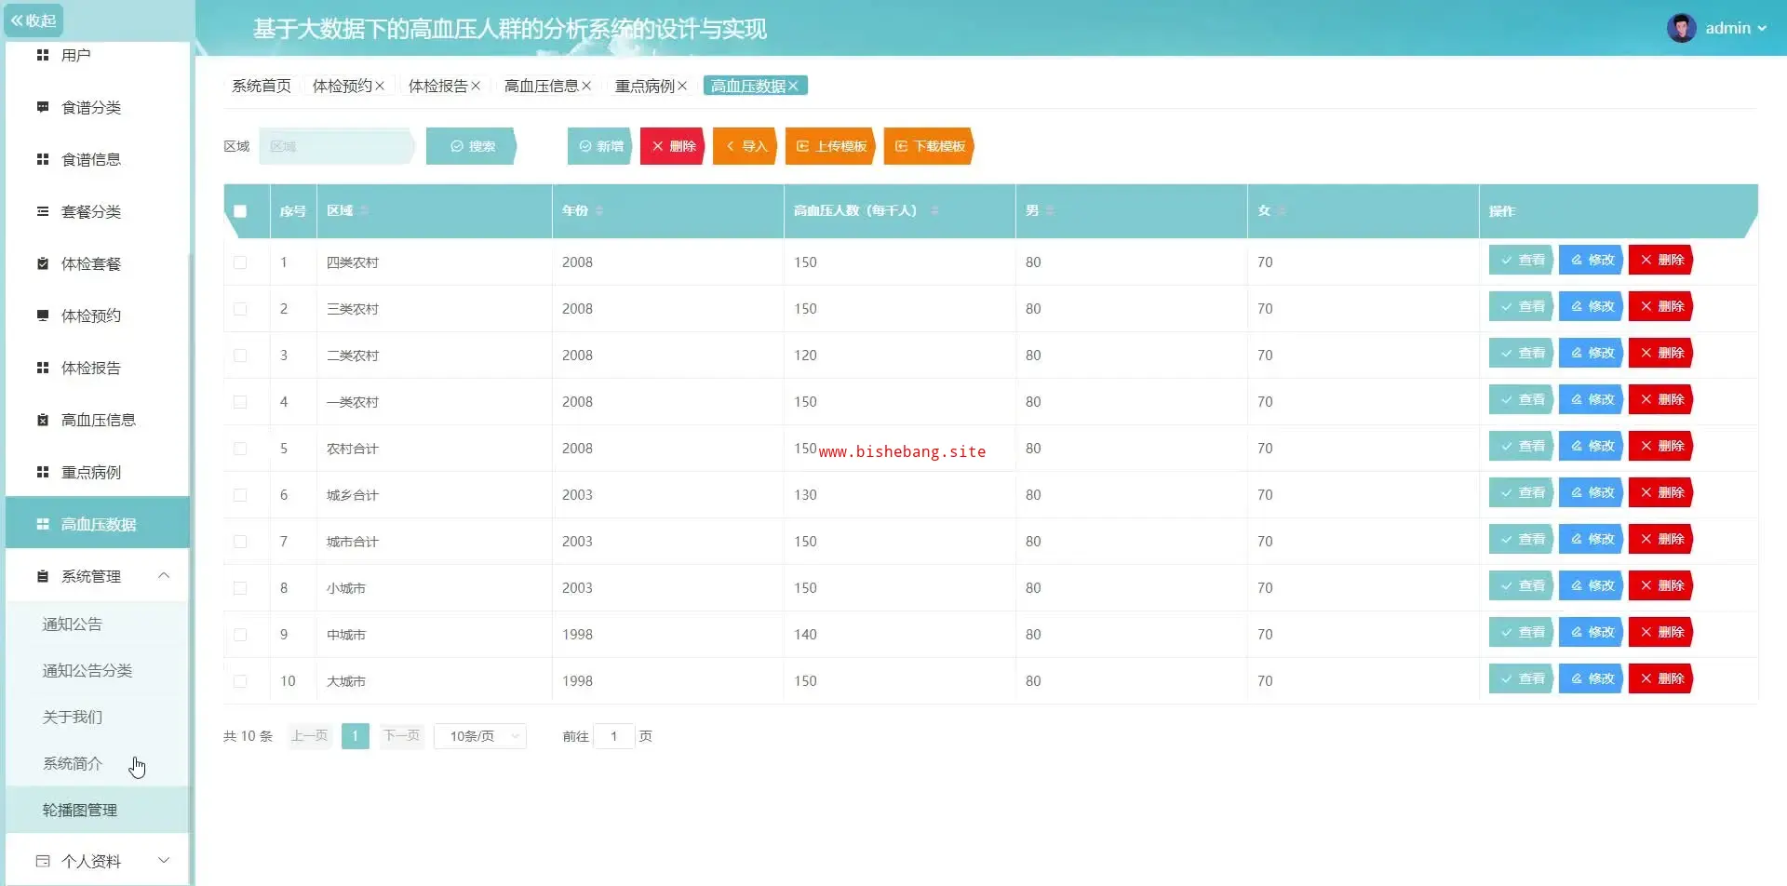The height and width of the screenshot is (886, 1787).
Task: Delete the row 大城市
Action: coord(1661,678)
